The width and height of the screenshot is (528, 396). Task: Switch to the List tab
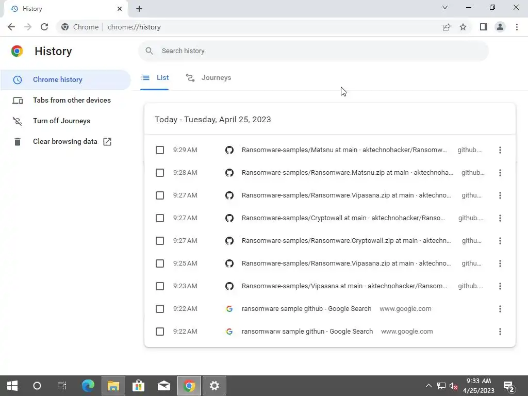[155, 78]
